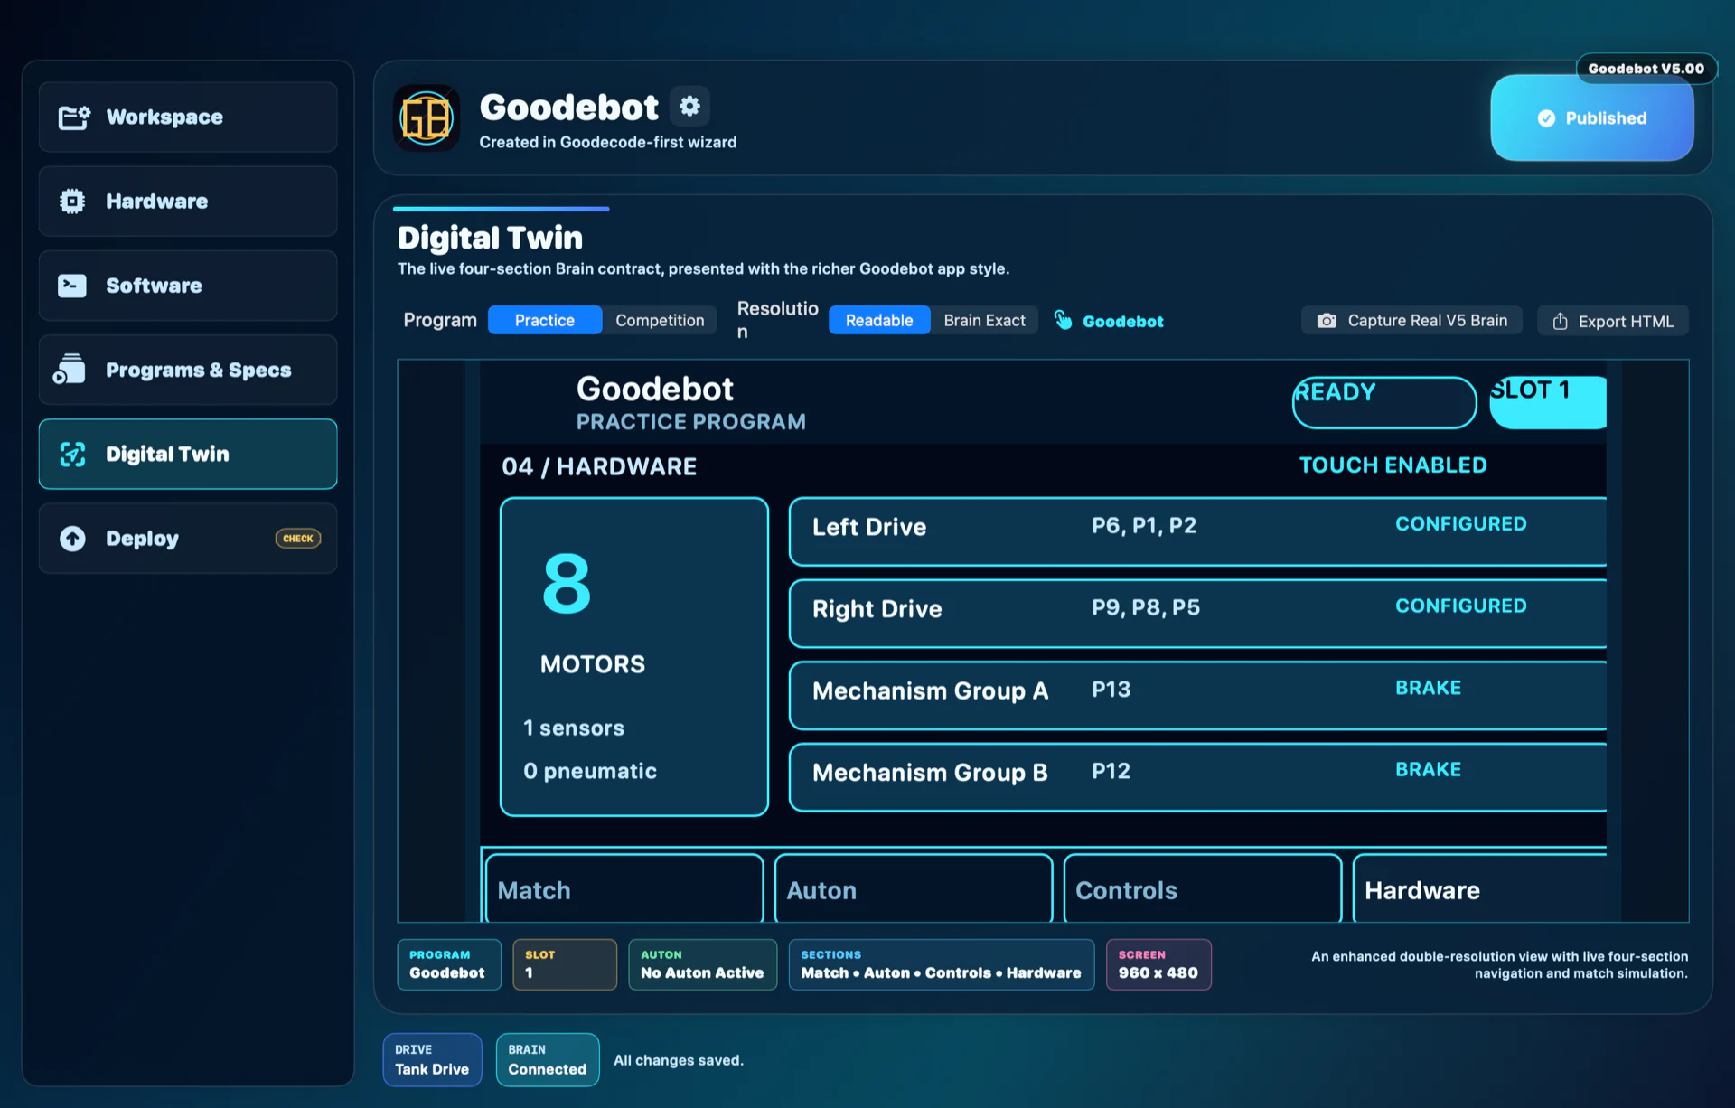Click the Deploy upload arrow icon
The height and width of the screenshot is (1108, 1735).
pyautogui.click(x=73, y=539)
